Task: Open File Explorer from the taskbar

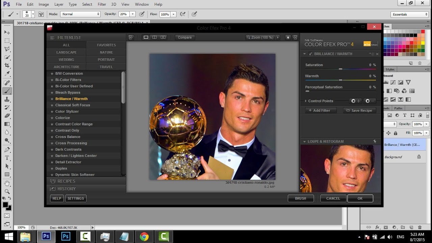Action: point(26,237)
